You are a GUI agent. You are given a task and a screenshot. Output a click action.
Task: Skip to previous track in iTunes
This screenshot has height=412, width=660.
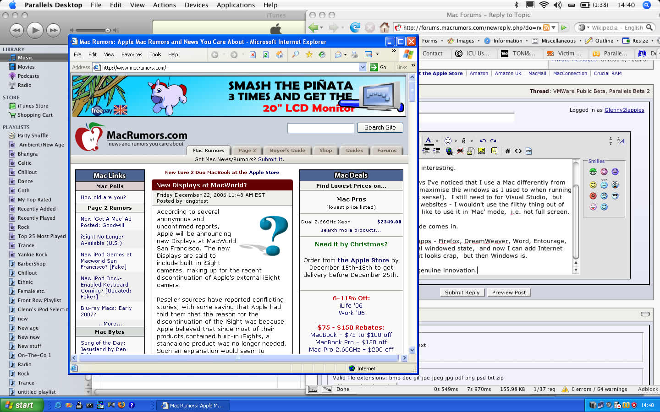pos(16,30)
